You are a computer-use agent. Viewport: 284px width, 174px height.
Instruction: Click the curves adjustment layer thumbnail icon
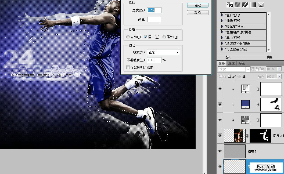pos(246,89)
